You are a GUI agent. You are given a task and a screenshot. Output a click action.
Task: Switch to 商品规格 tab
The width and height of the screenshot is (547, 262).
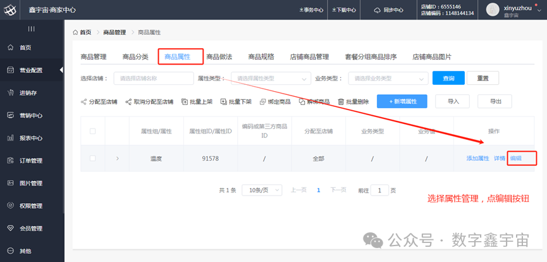261,57
